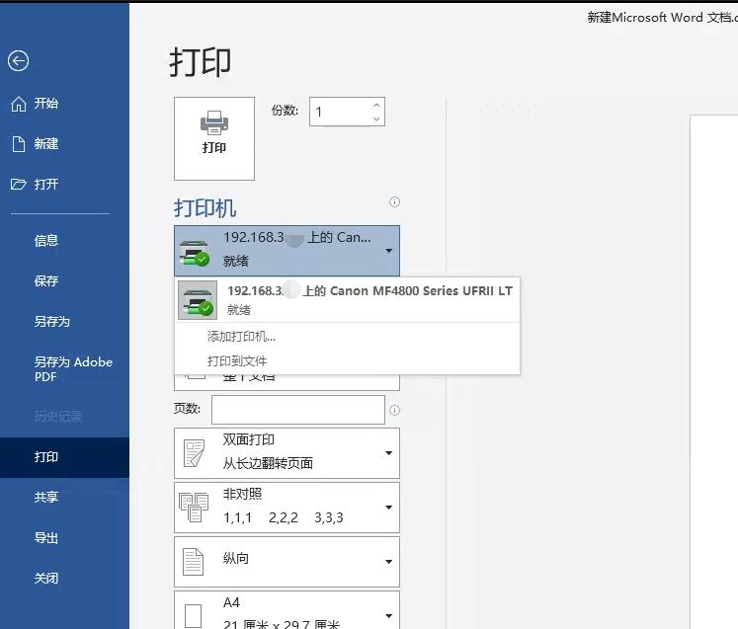The image size is (738, 629).
Task: Click the 页数 page range input field
Action: 298,410
